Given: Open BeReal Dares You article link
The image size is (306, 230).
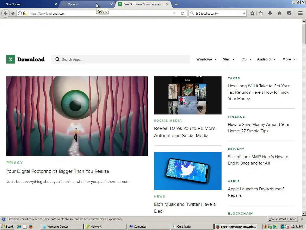Looking at the screenshot, I should coord(185,132).
